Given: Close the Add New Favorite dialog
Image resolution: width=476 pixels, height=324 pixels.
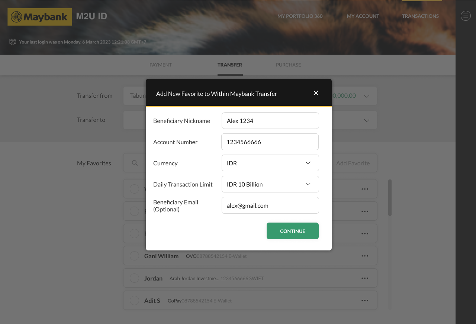Looking at the screenshot, I should (316, 93).
